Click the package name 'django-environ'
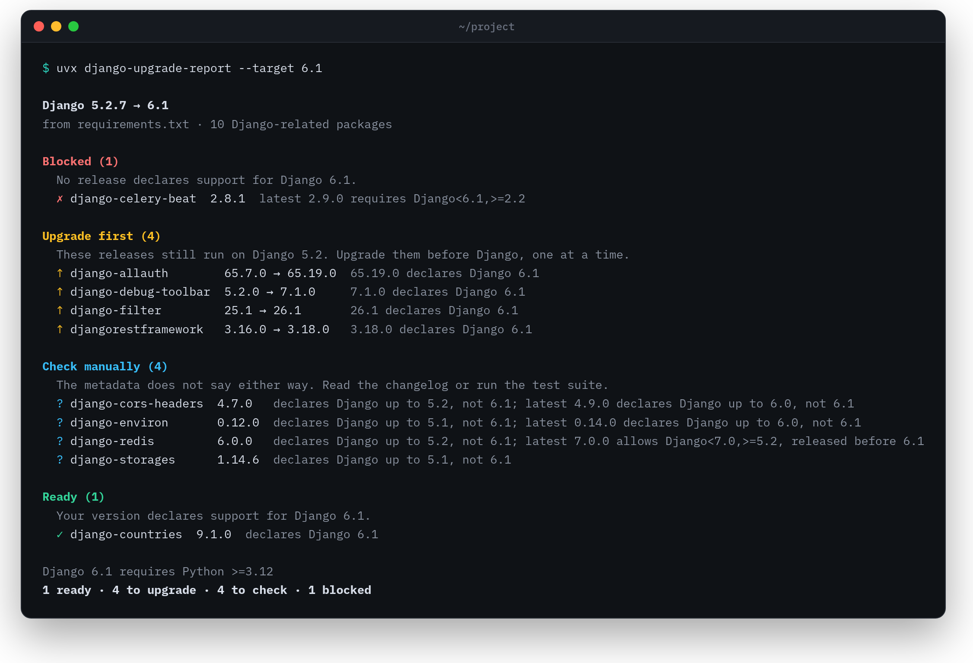The image size is (973, 663). (x=119, y=423)
